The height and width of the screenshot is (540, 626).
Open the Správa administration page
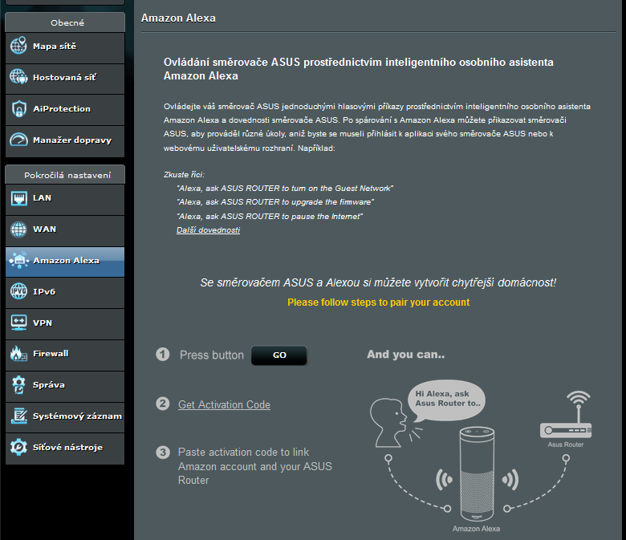(65, 386)
